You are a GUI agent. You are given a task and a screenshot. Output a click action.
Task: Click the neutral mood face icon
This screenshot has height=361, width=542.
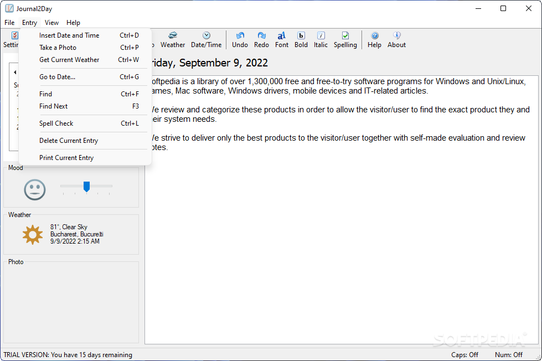pos(34,189)
